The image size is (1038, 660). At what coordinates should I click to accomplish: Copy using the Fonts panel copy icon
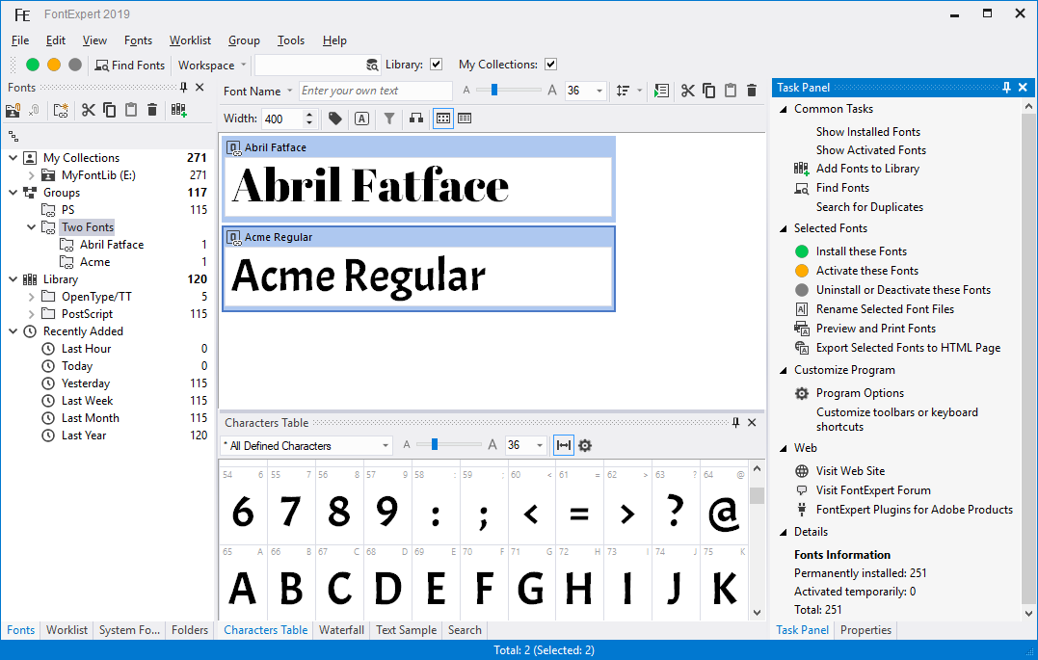click(x=109, y=110)
